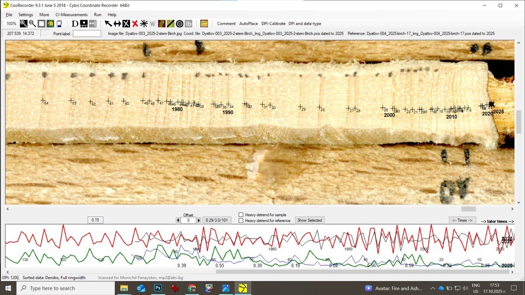The image size is (525, 295).
Task: Click the Point-label input field
Action: (87, 34)
